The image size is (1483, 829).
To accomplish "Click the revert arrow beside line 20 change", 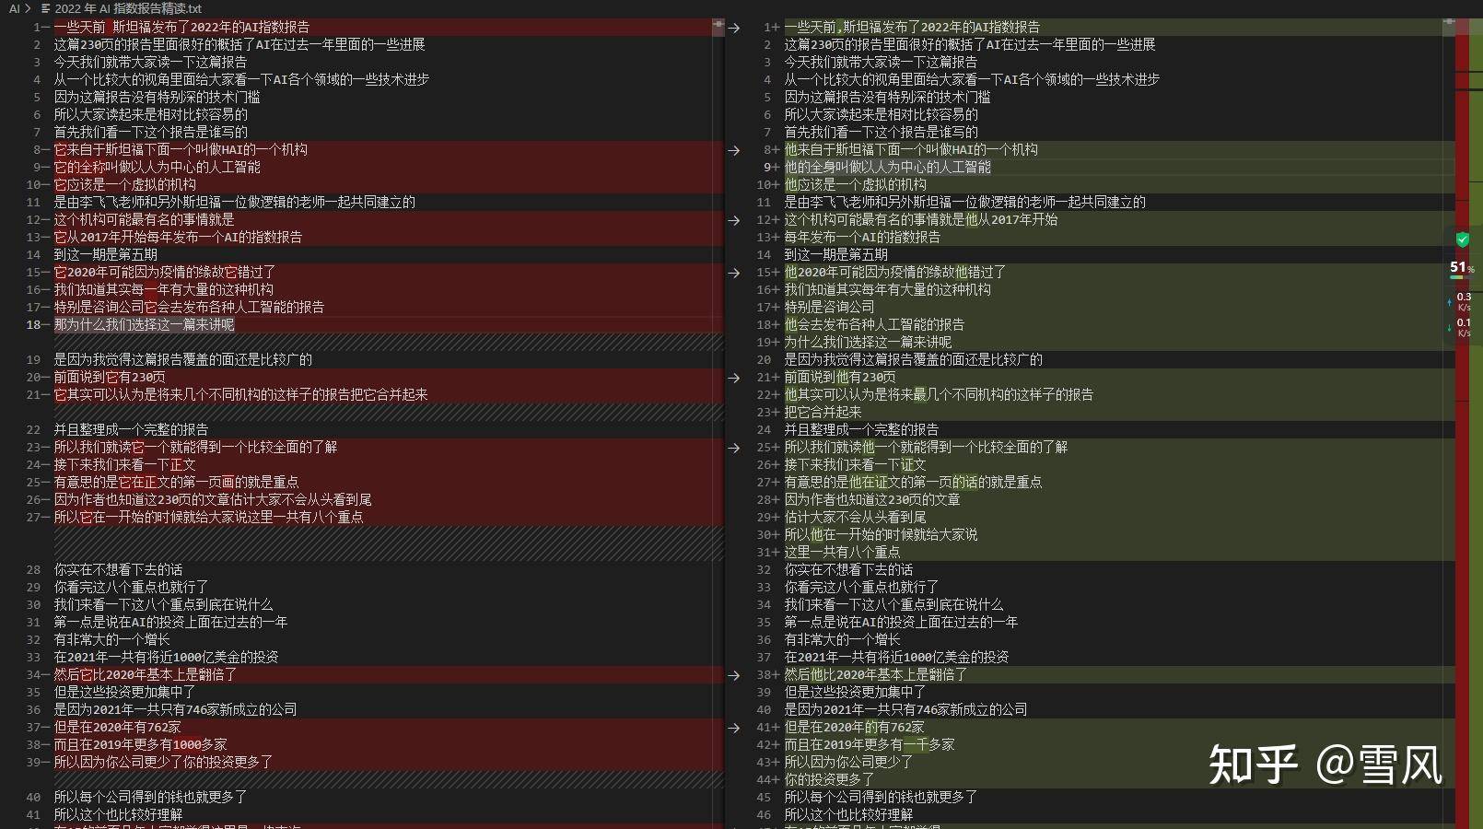I will point(734,378).
